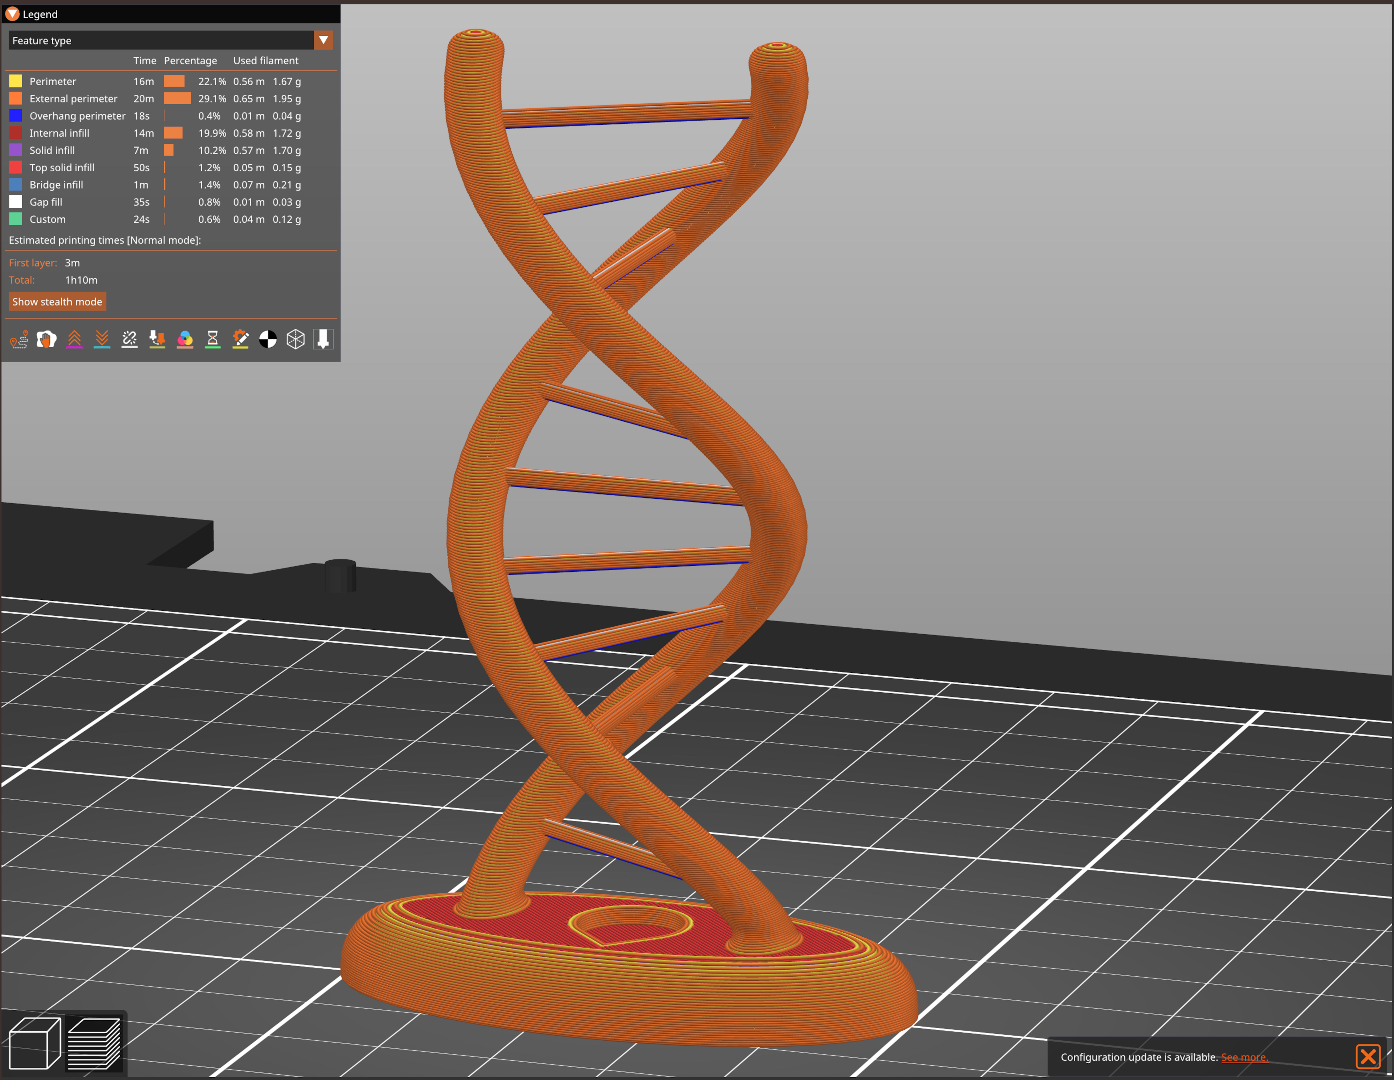Toggle seams display
Image resolution: width=1394 pixels, height=1080 pixels.
(129, 339)
